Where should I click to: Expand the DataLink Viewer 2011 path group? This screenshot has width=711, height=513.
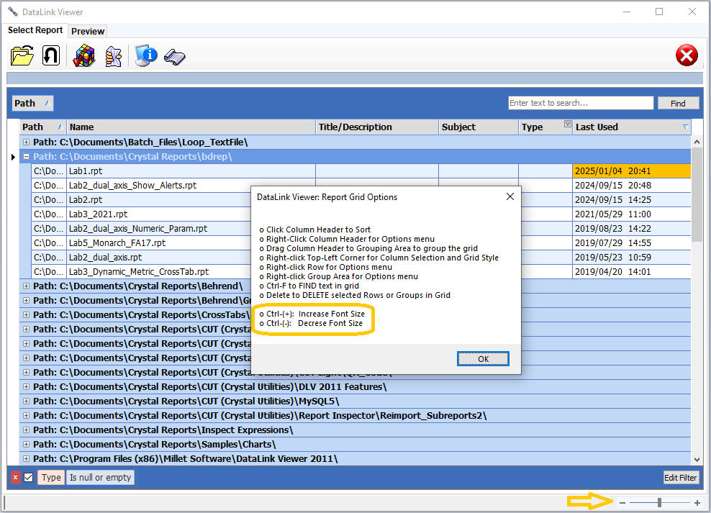click(x=27, y=459)
